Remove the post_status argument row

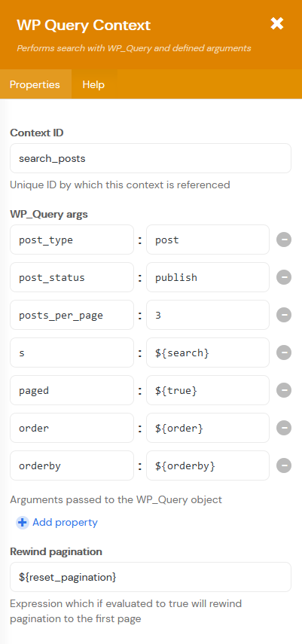click(x=284, y=277)
